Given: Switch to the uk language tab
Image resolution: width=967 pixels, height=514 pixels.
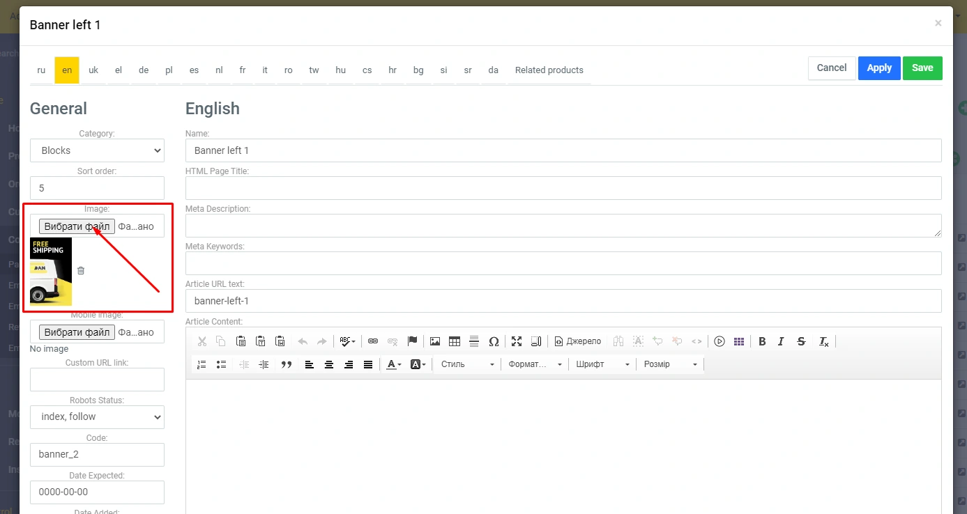Looking at the screenshot, I should [93, 70].
